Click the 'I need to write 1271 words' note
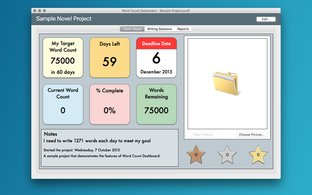Screen dimensions: 312x195 97,141
